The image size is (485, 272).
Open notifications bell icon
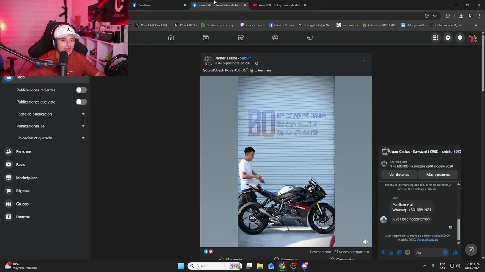460,37
